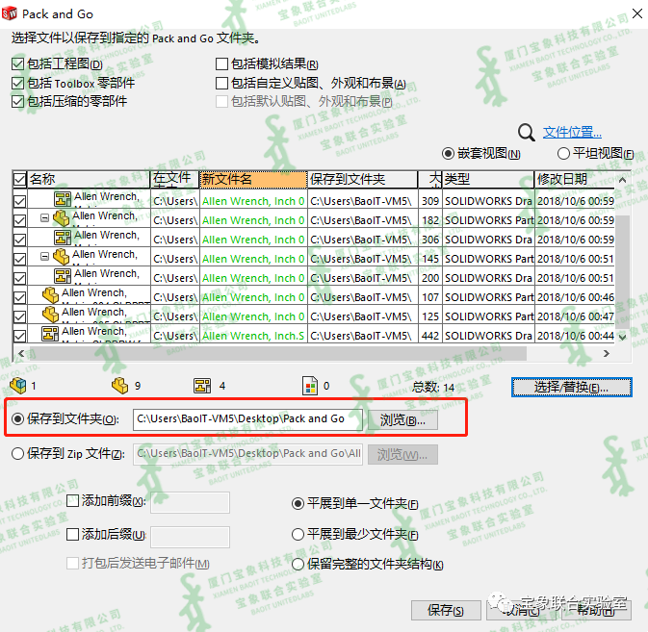Viewport: 648px width, 632px height.
Task: Click the other files count icon showing 0
Action: tap(310, 386)
